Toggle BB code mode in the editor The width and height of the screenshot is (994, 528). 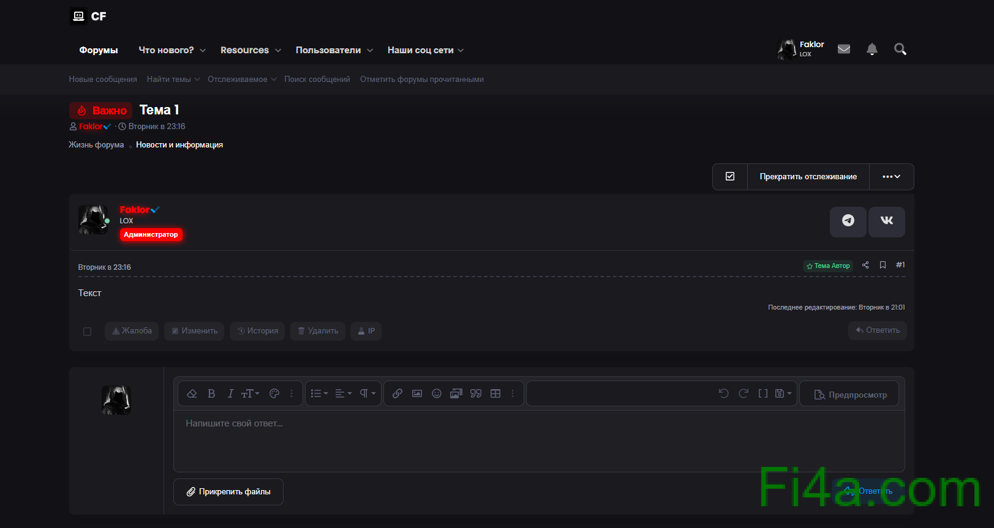pyautogui.click(x=762, y=393)
